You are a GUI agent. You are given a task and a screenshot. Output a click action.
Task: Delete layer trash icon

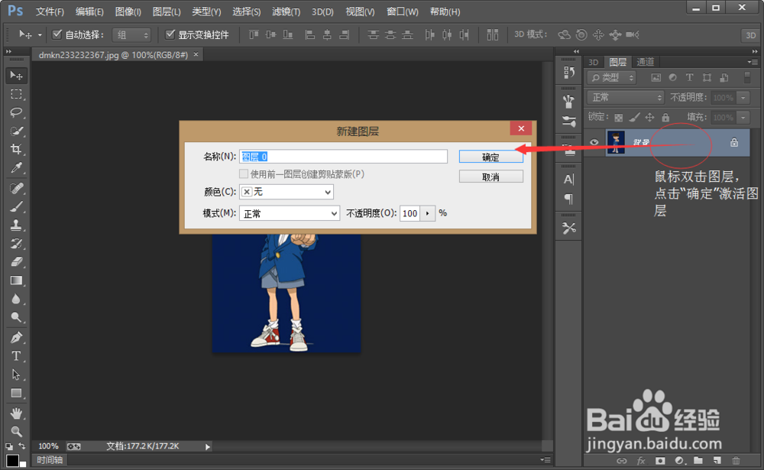click(x=736, y=461)
